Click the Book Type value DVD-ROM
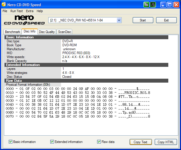 coord(69,45)
